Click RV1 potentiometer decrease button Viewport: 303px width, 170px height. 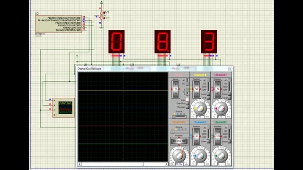click(x=104, y=18)
